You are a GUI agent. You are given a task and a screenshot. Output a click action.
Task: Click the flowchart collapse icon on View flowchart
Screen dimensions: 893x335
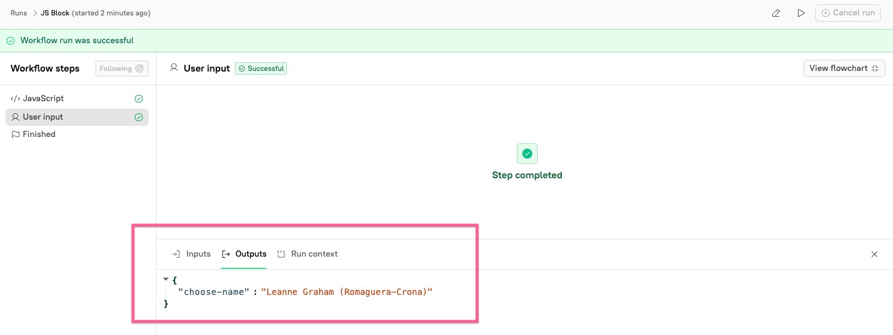pos(875,68)
